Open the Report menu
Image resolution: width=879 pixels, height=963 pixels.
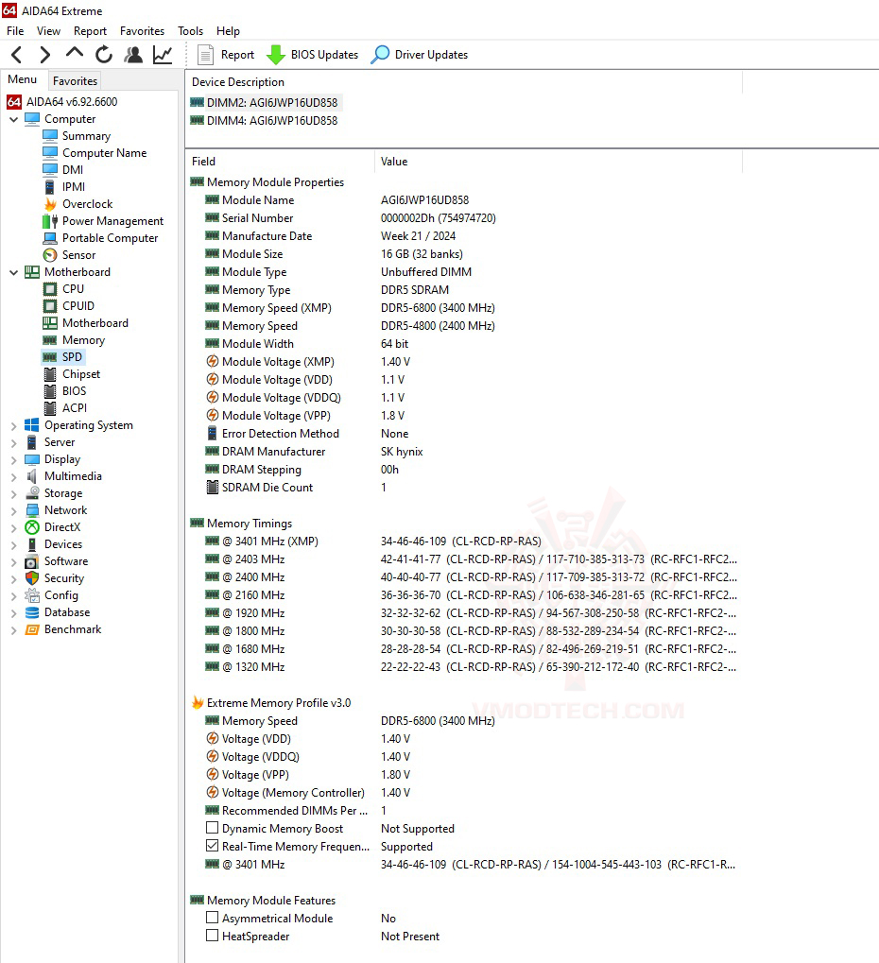point(91,30)
